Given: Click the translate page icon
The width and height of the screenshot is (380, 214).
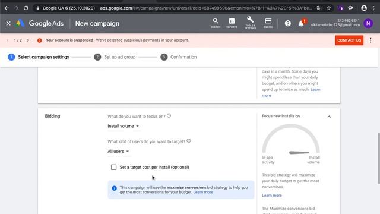Looking at the screenshot, I should (x=319, y=8).
